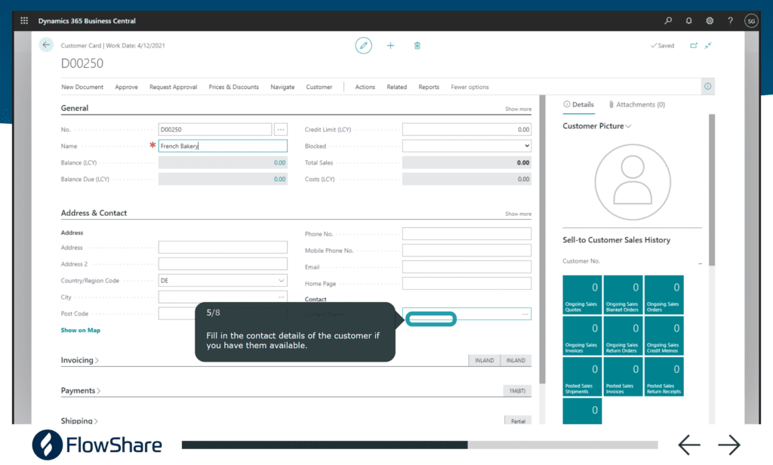Open the Ongoing Sales Quotes tile
773x465 pixels.
582,294
